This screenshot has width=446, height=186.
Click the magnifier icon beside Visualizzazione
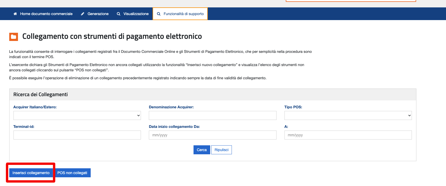[x=118, y=14]
